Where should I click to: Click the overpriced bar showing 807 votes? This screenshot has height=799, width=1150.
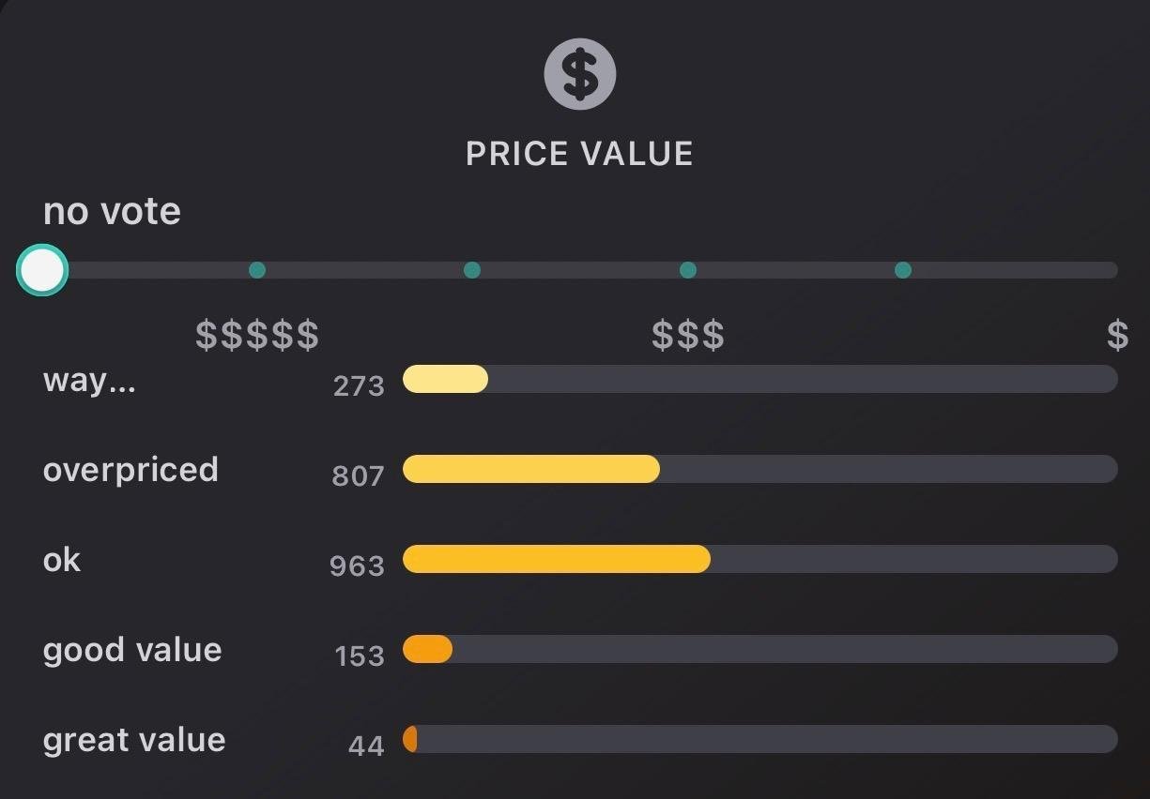coord(530,469)
